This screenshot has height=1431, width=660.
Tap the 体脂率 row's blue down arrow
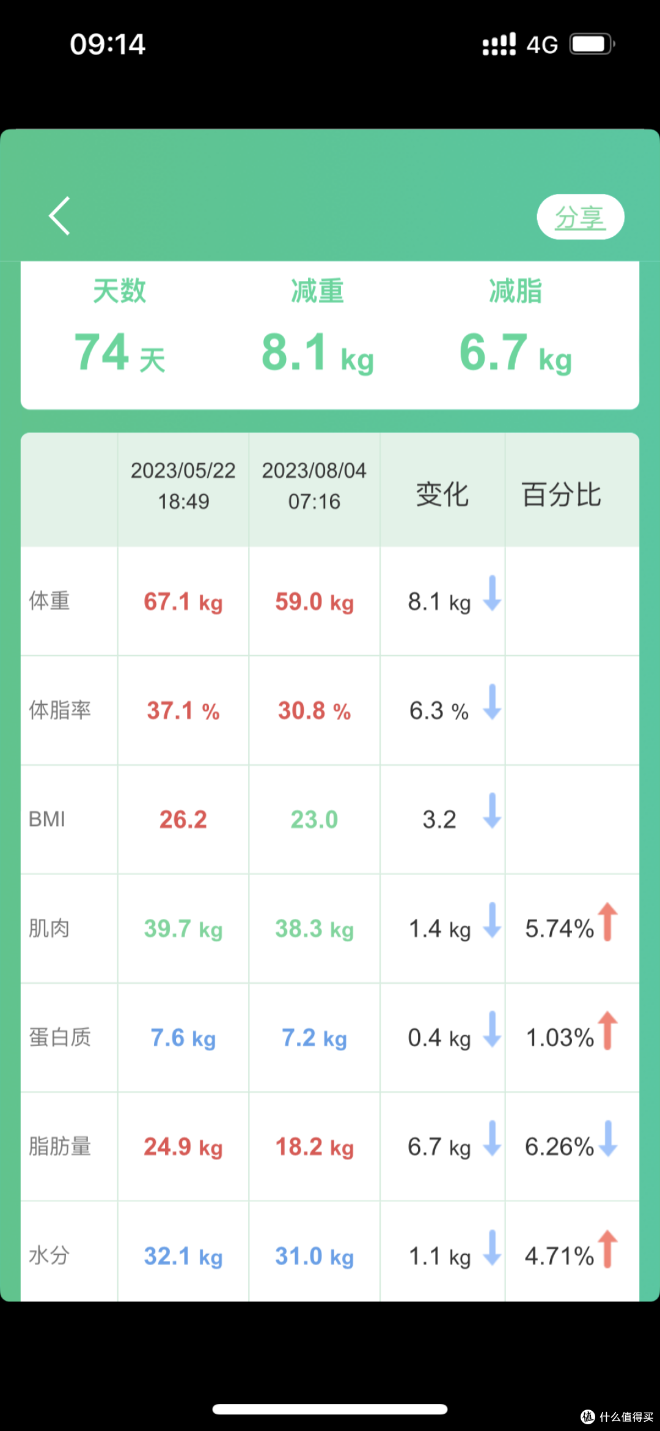[492, 702]
